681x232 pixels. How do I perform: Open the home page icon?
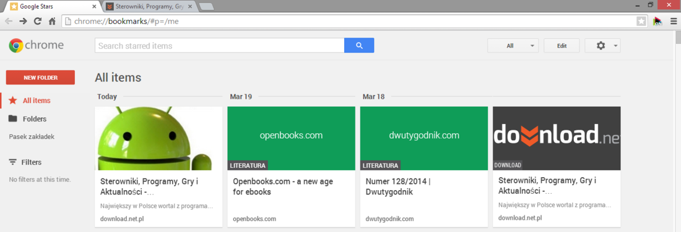point(52,21)
